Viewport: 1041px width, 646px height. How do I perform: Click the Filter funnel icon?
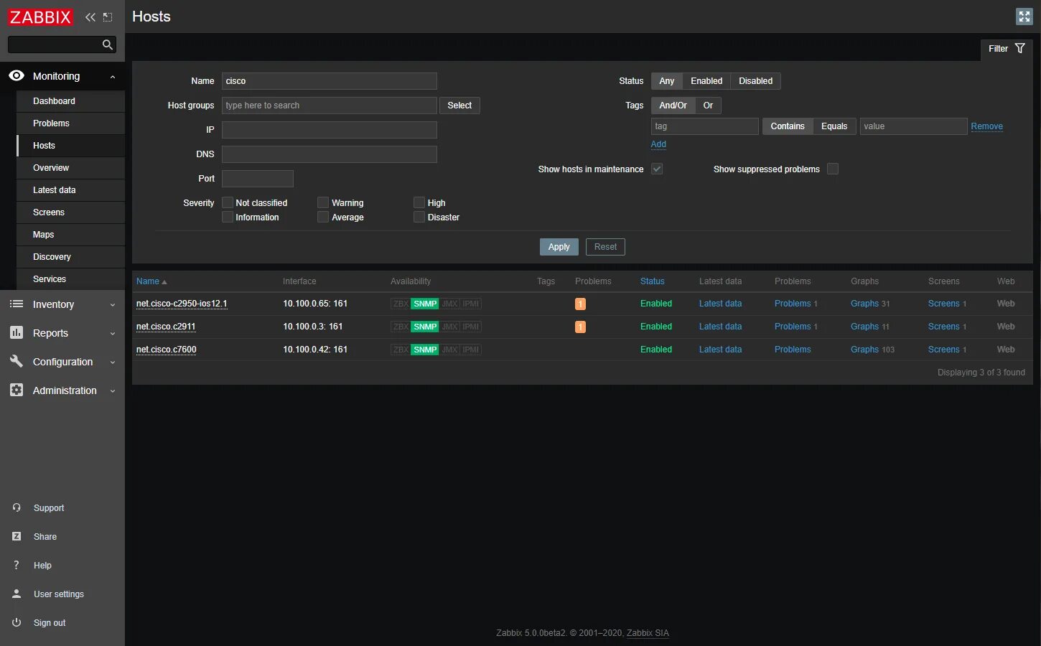(x=1019, y=48)
